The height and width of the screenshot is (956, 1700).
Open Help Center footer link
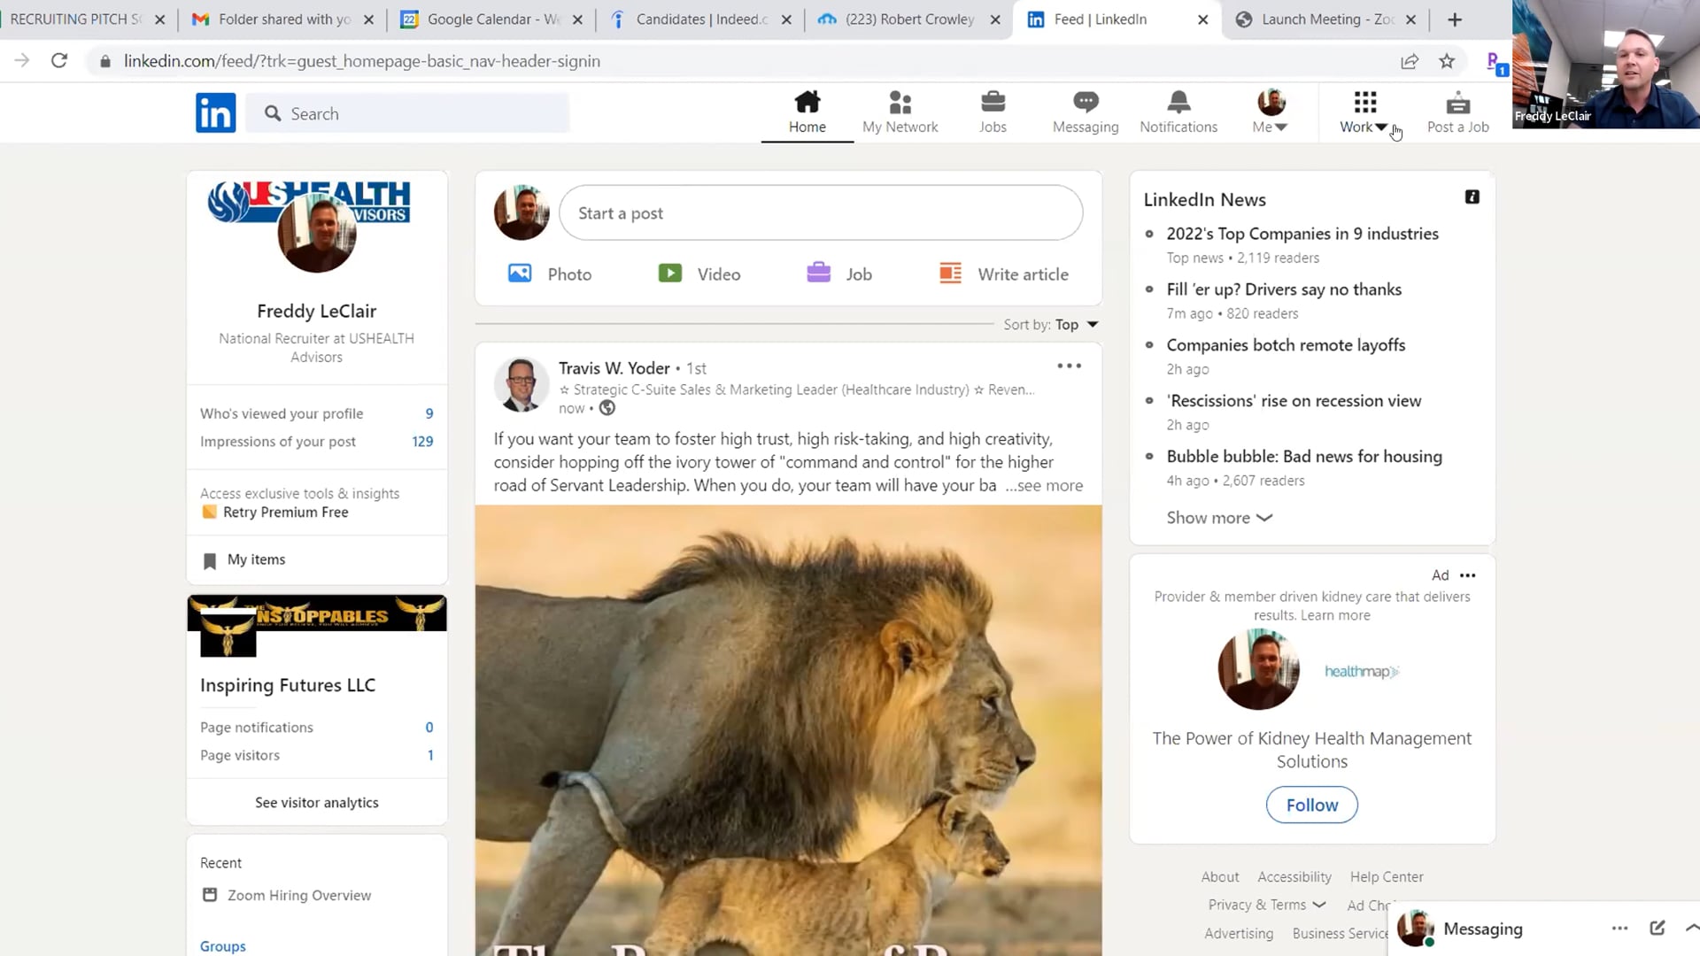(x=1387, y=876)
